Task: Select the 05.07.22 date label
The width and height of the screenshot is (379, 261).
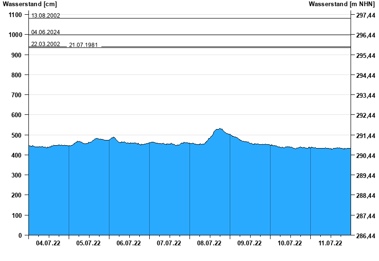Action: (x=89, y=243)
